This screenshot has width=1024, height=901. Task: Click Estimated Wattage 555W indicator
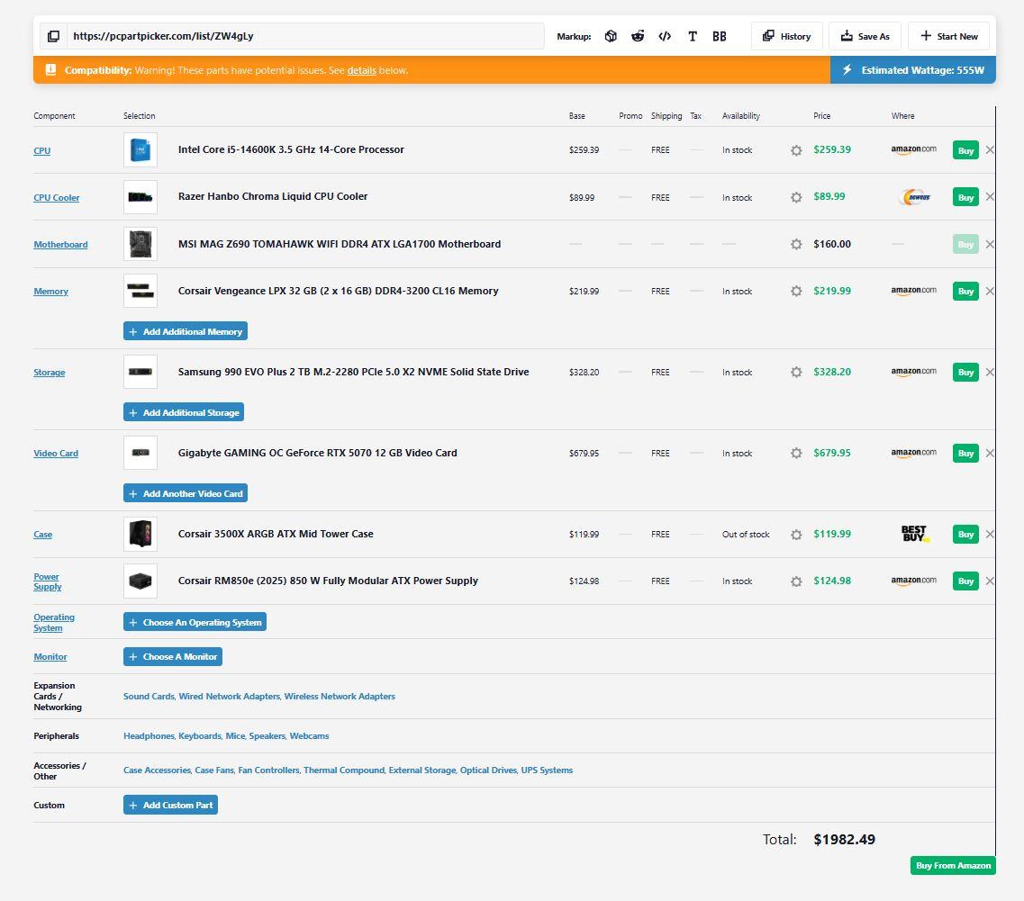(x=913, y=70)
